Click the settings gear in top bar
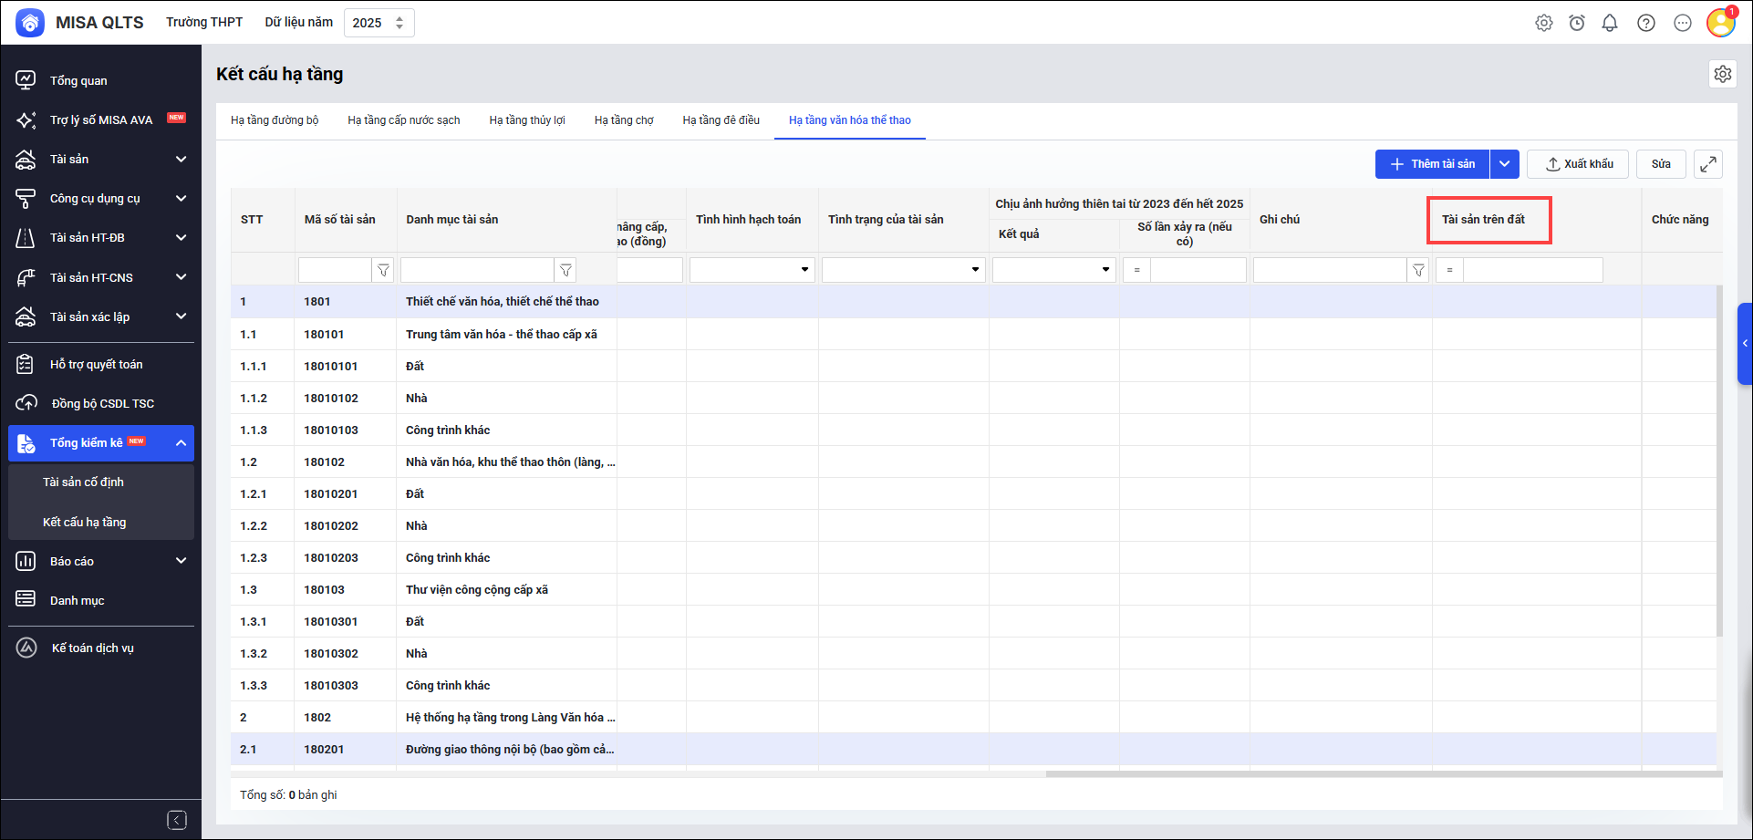Viewport: 1753px width, 840px height. 1543,23
